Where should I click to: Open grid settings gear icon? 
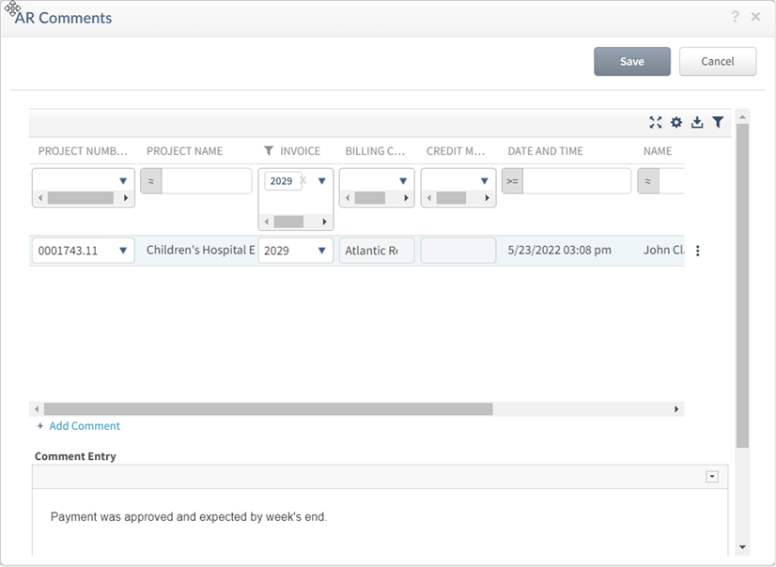point(676,122)
